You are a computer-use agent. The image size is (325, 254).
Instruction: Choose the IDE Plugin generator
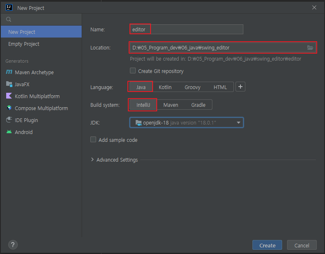[x=41, y=120]
